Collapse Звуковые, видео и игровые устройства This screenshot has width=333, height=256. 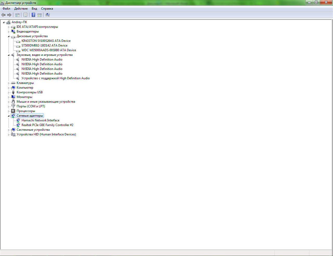(x=9, y=55)
